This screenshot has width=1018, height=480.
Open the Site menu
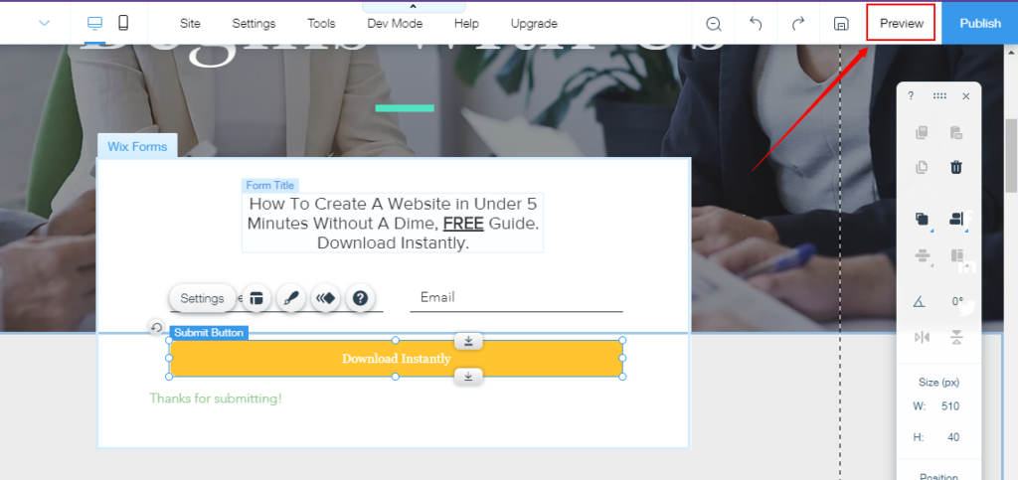tap(190, 24)
